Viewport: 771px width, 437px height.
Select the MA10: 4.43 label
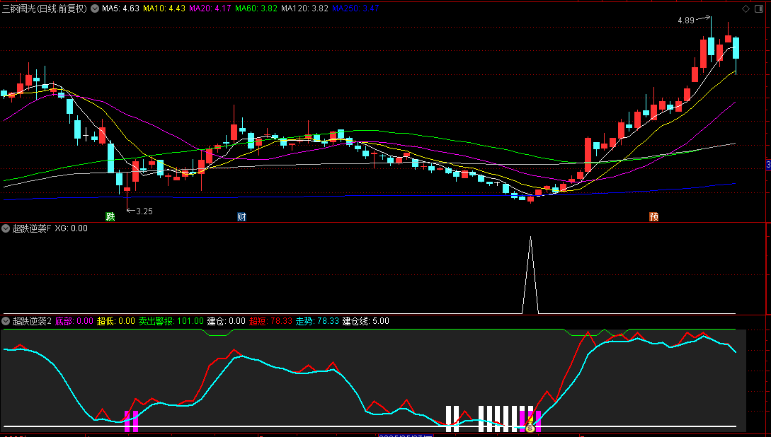(x=164, y=8)
